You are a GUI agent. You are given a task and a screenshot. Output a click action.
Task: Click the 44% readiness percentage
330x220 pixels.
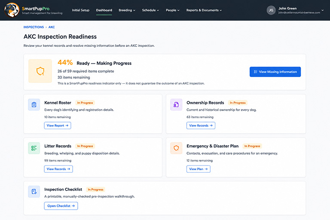(65, 62)
